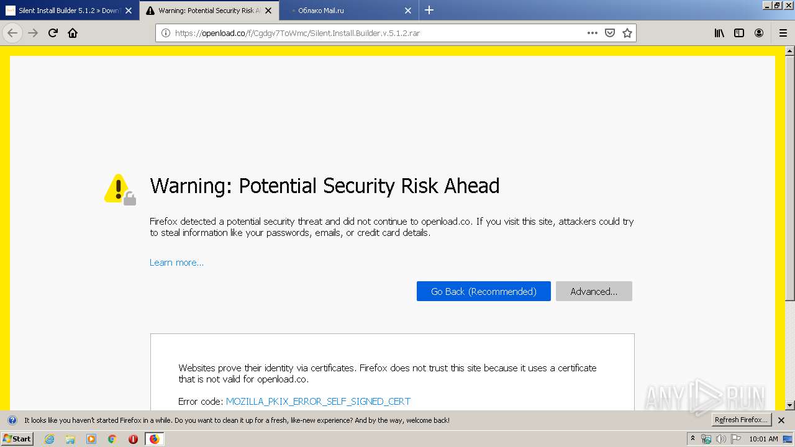This screenshot has height=447, width=795.
Task: Open the Windows Start menu
Action: tap(17, 438)
